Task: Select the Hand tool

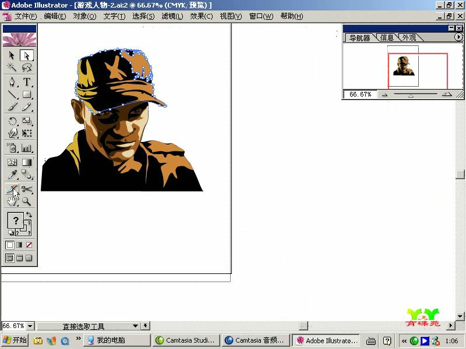Action: click(12, 201)
